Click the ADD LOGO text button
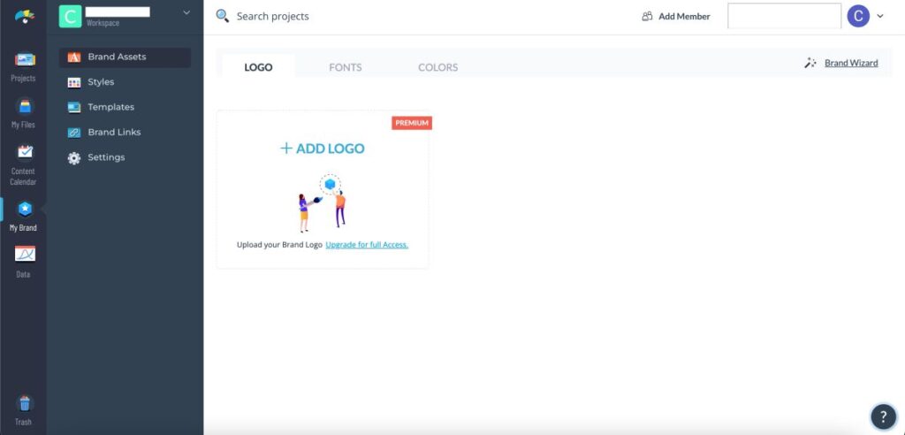The image size is (905, 435). point(331,149)
